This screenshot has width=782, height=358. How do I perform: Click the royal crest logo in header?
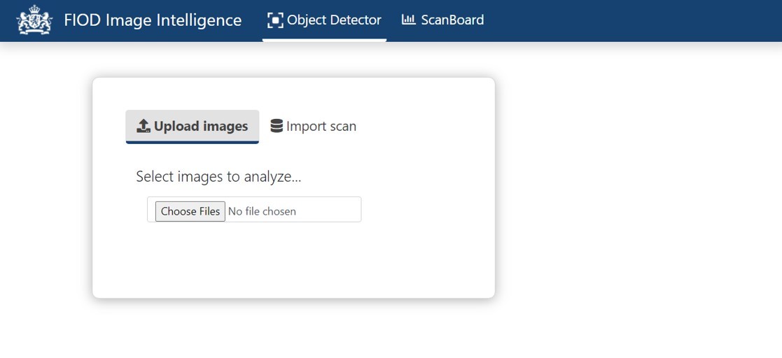(x=34, y=20)
